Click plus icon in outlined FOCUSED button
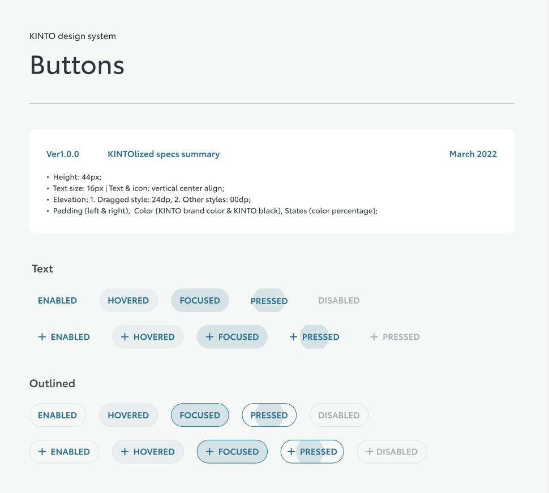 click(209, 452)
